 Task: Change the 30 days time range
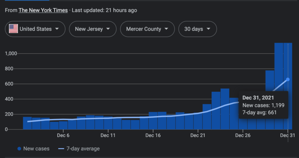tap(198, 29)
